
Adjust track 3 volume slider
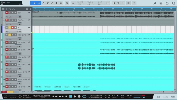pyautogui.click(x=14, y=30)
